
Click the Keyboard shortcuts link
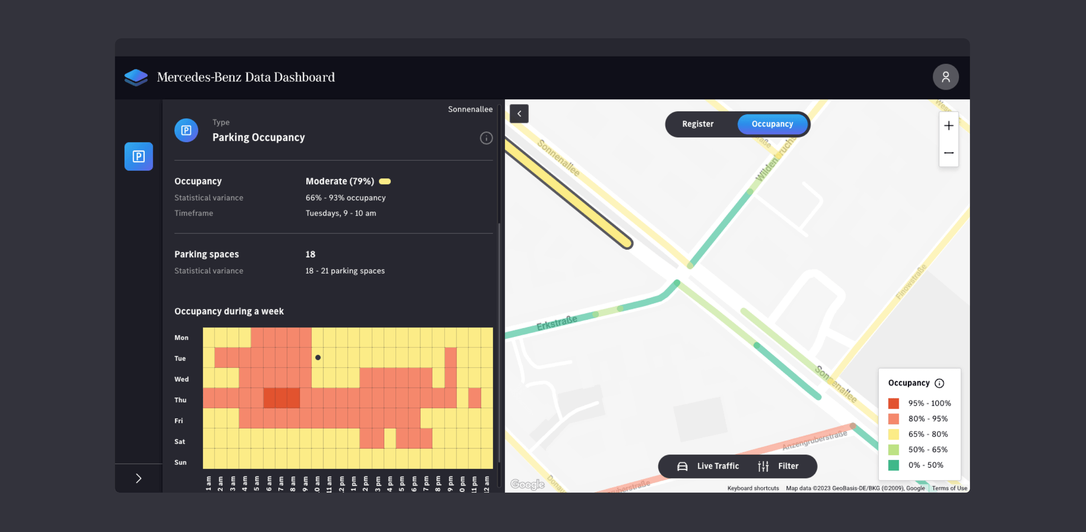point(753,488)
